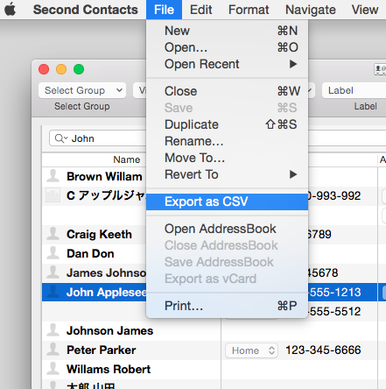Select the Willams Robert contact row
Image resolution: width=386 pixels, height=389 pixels.
(131, 369)
